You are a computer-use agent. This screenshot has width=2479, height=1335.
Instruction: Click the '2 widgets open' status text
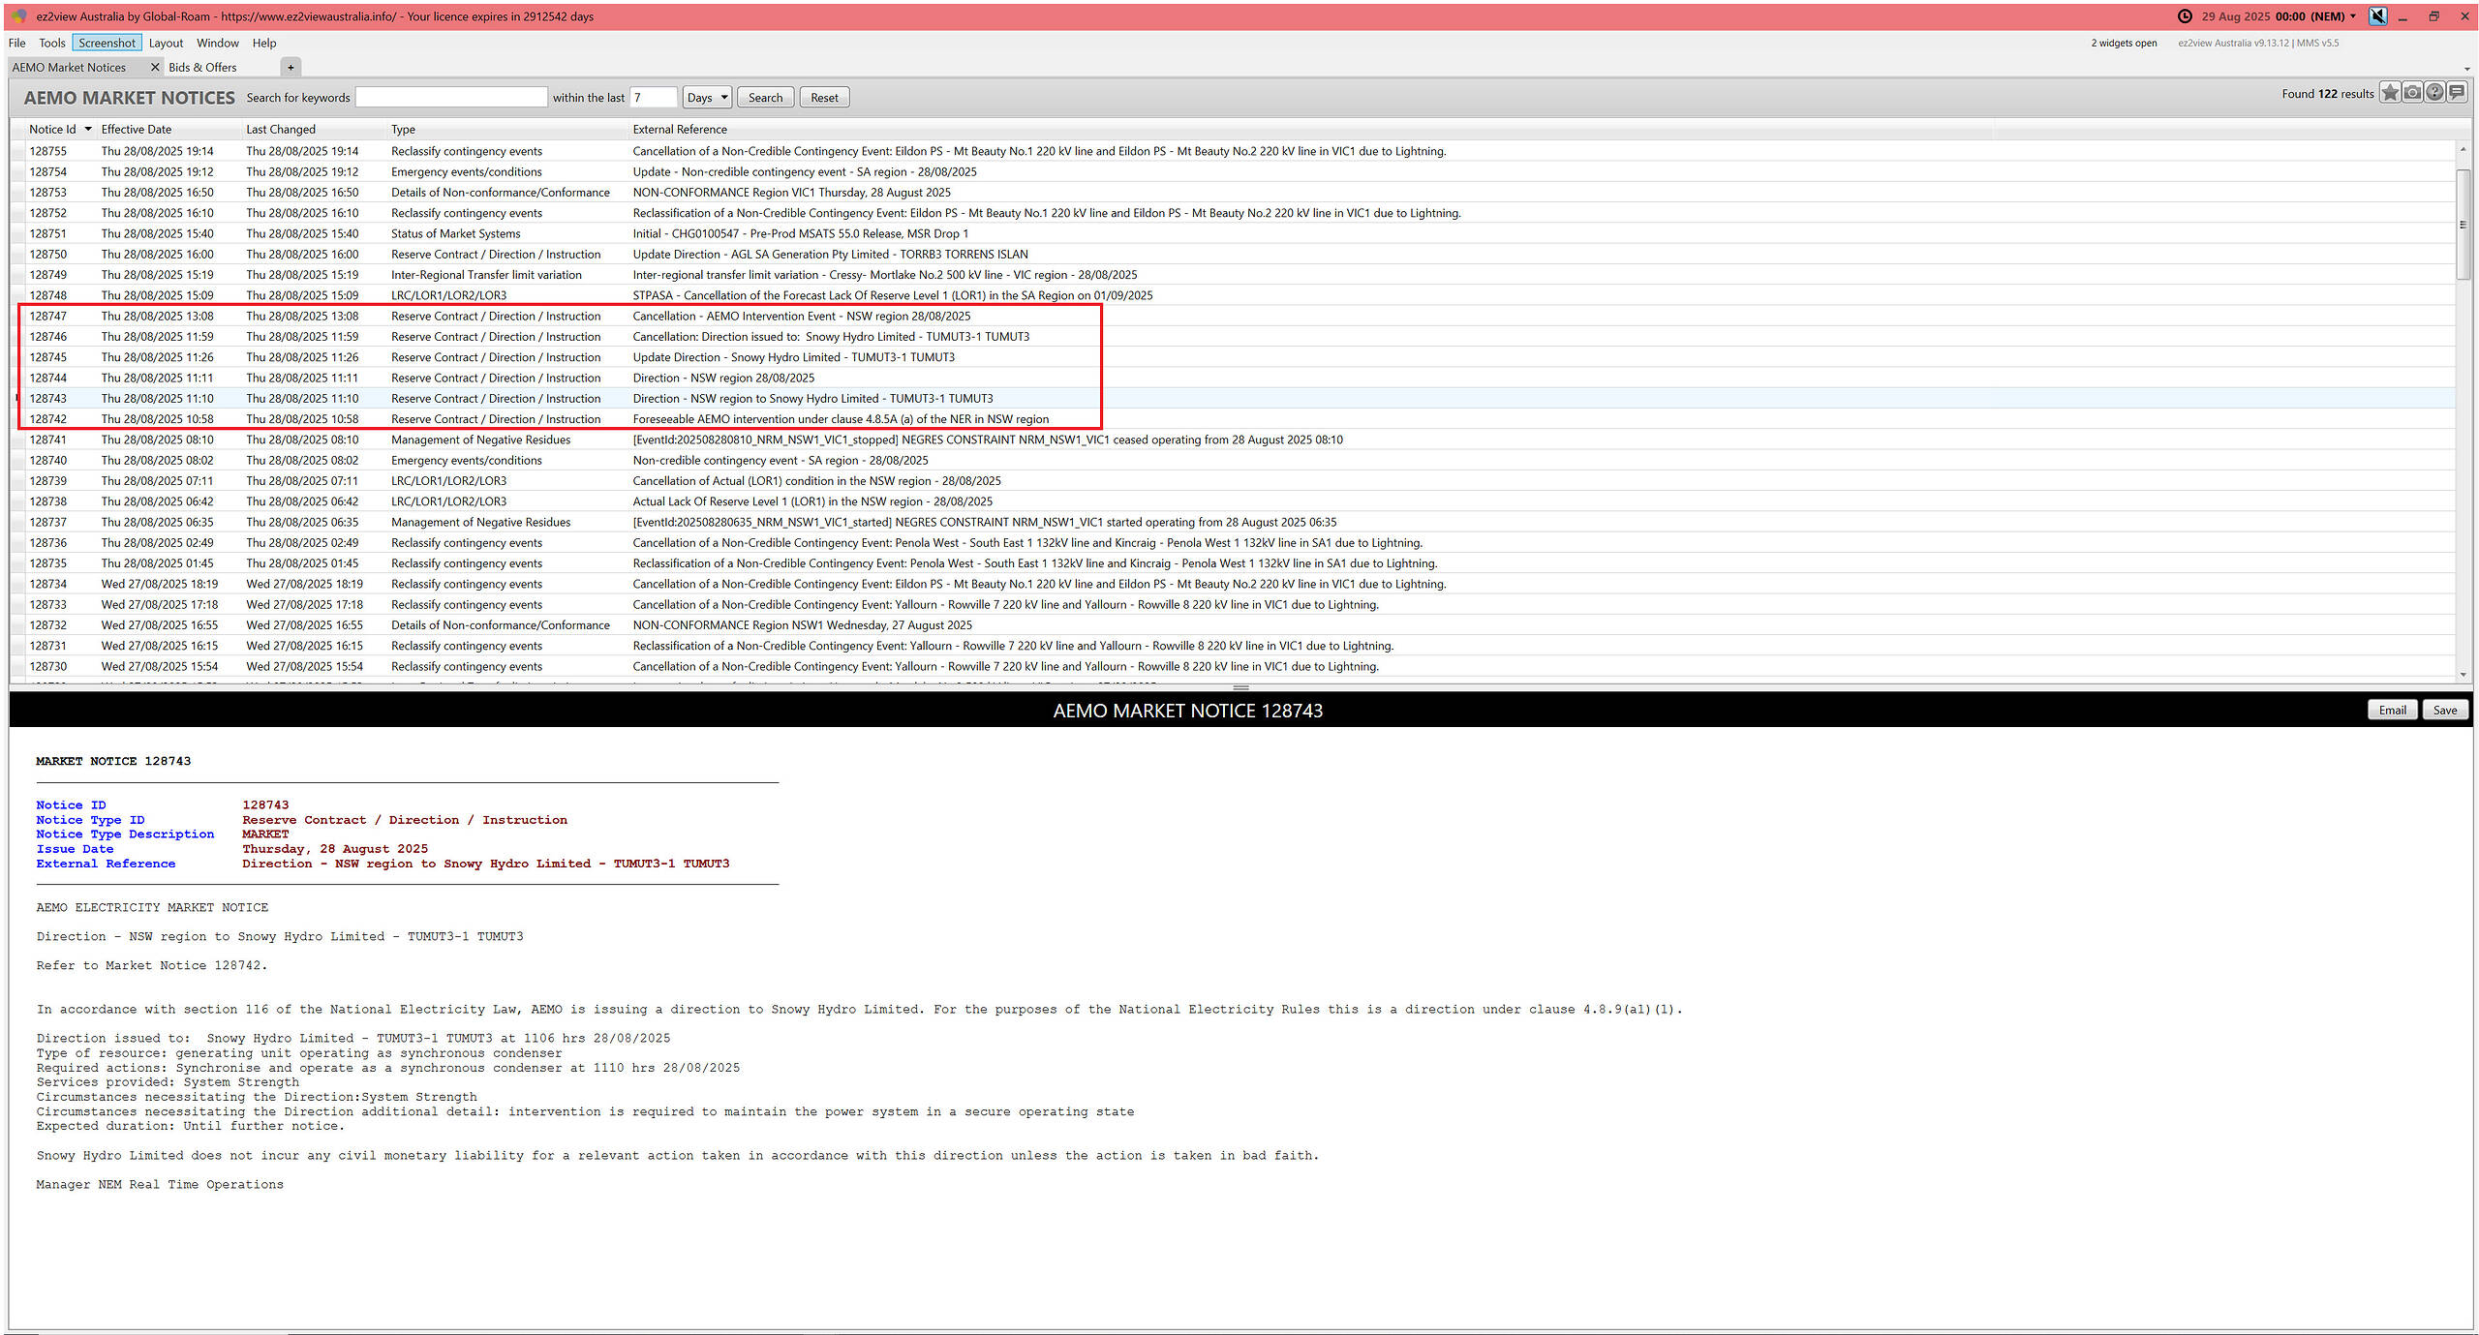[x=2124, y=43]
